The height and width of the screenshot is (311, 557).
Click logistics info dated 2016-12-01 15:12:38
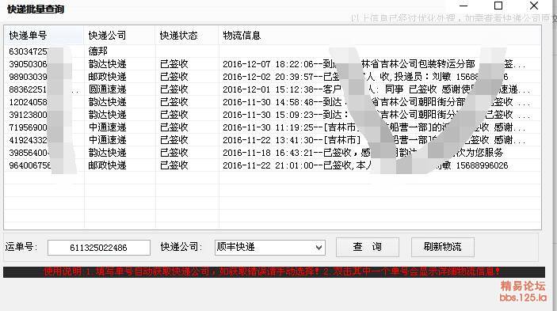pos(376,89)
